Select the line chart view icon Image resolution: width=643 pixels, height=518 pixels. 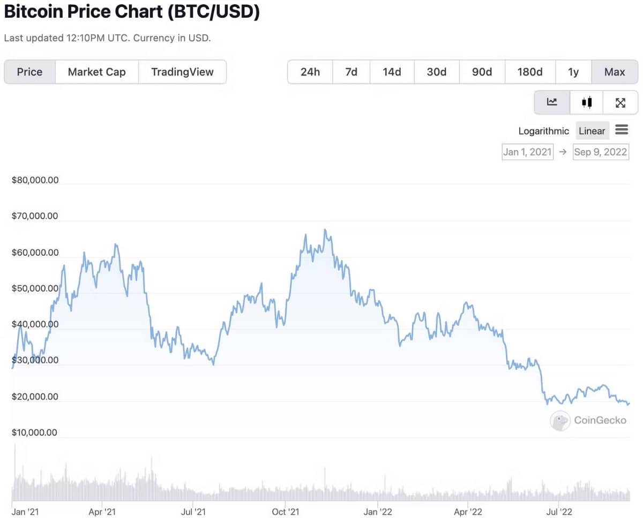point(551,102)
